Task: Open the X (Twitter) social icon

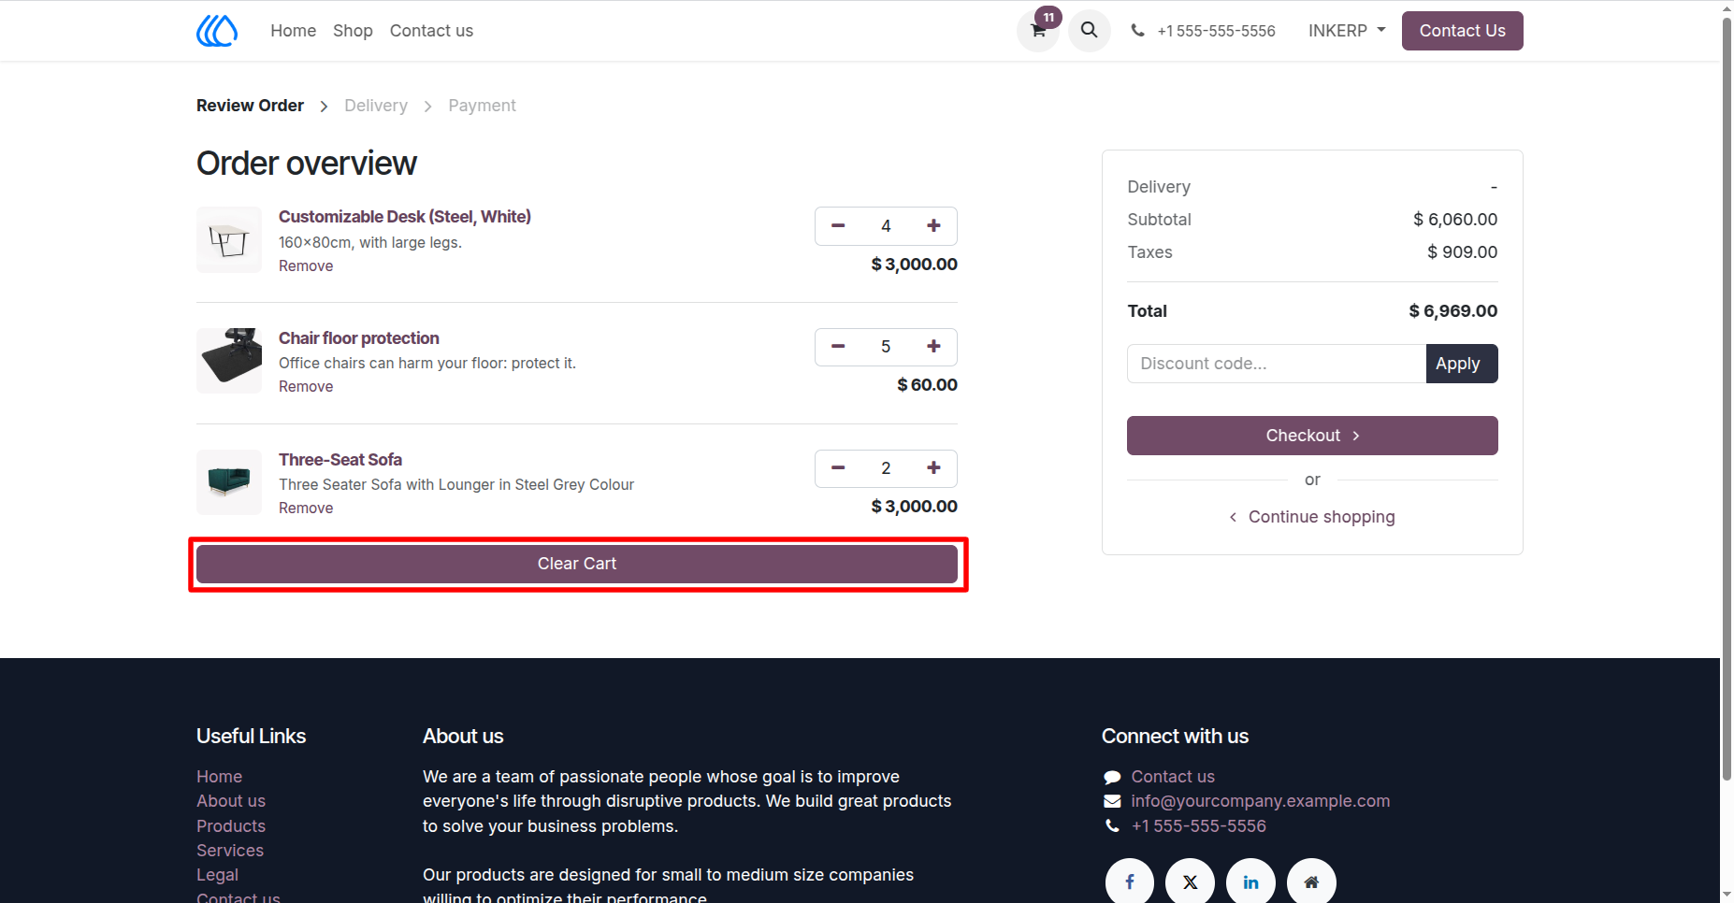Action: coord(1190,882)
